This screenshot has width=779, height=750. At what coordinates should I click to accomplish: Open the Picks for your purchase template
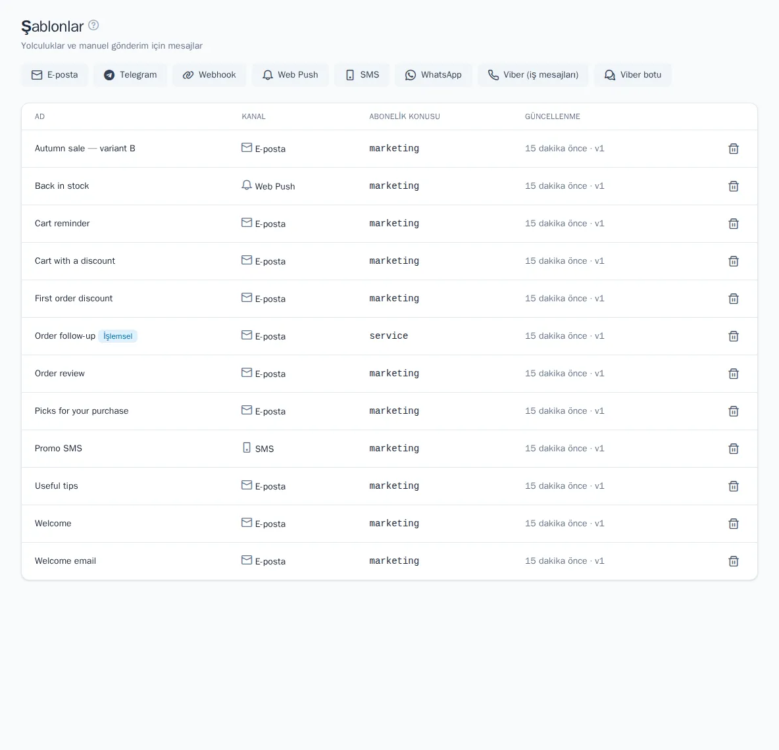pos(82,411)
